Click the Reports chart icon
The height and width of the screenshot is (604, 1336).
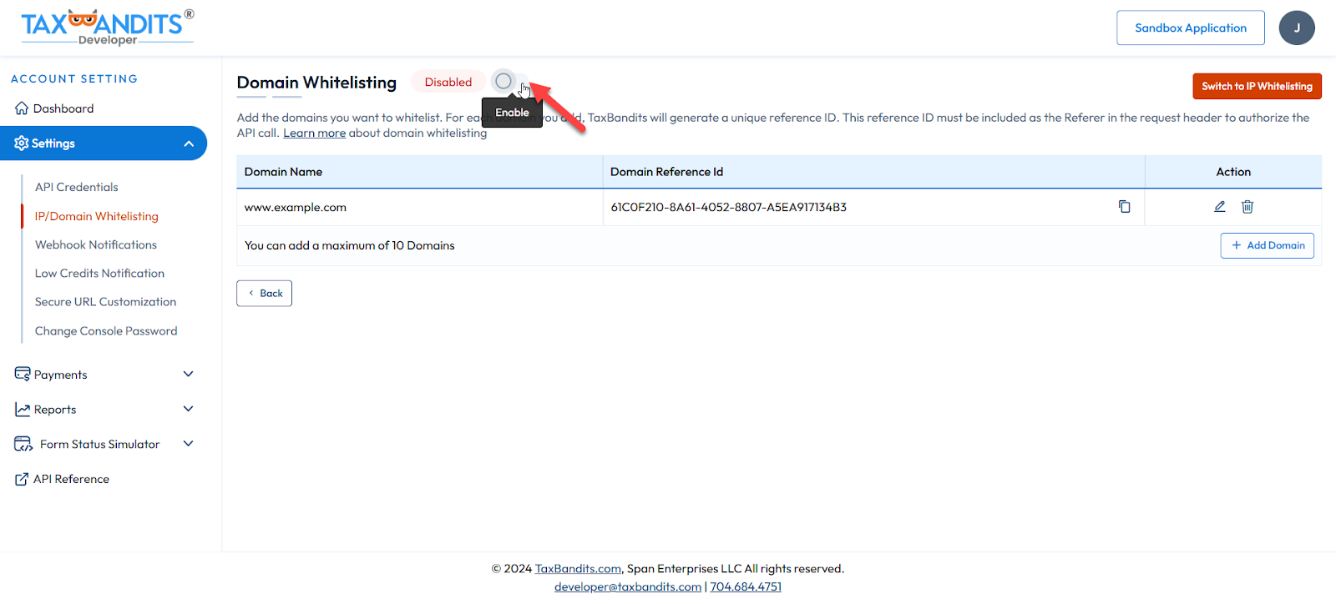coord(23,410)
